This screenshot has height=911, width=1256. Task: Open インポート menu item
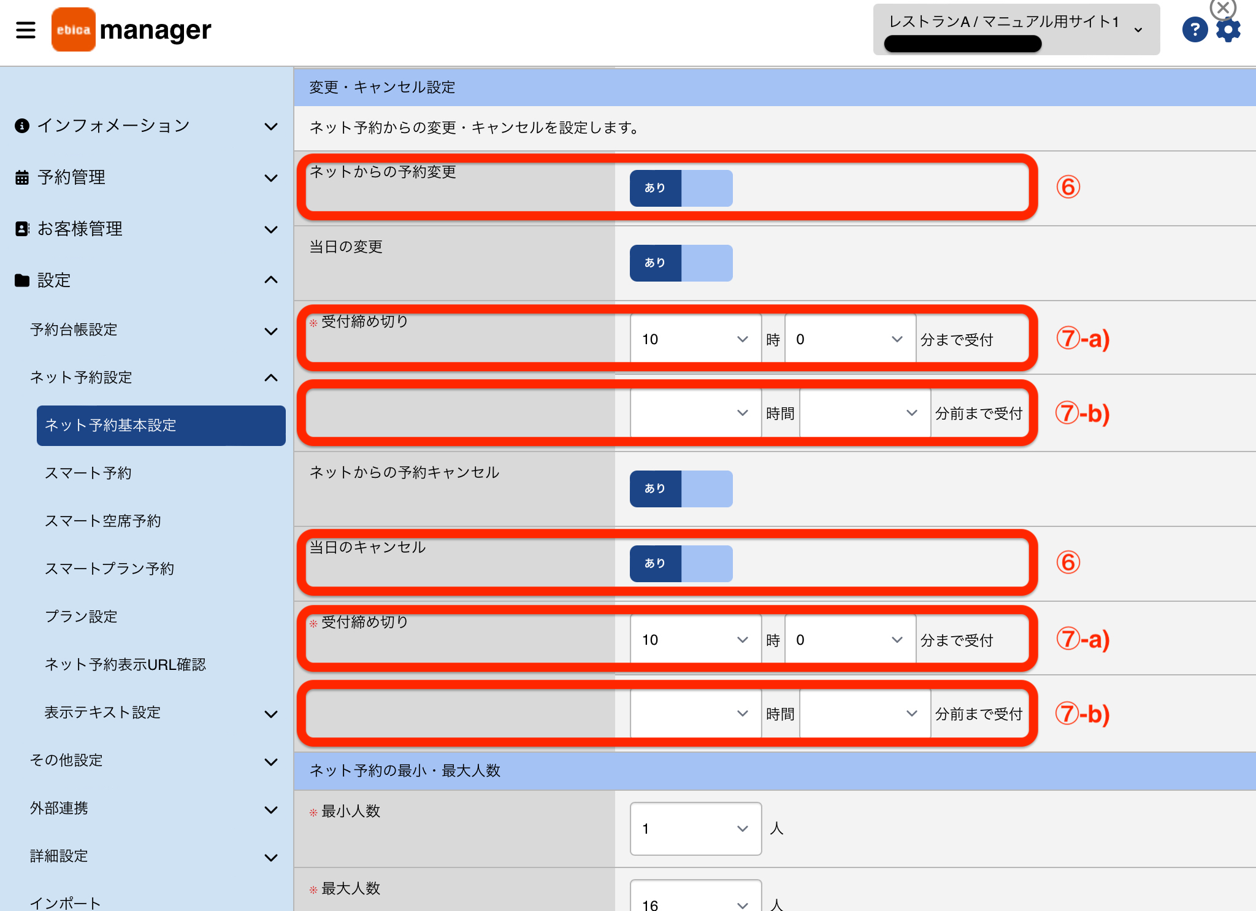click(66, 903)
